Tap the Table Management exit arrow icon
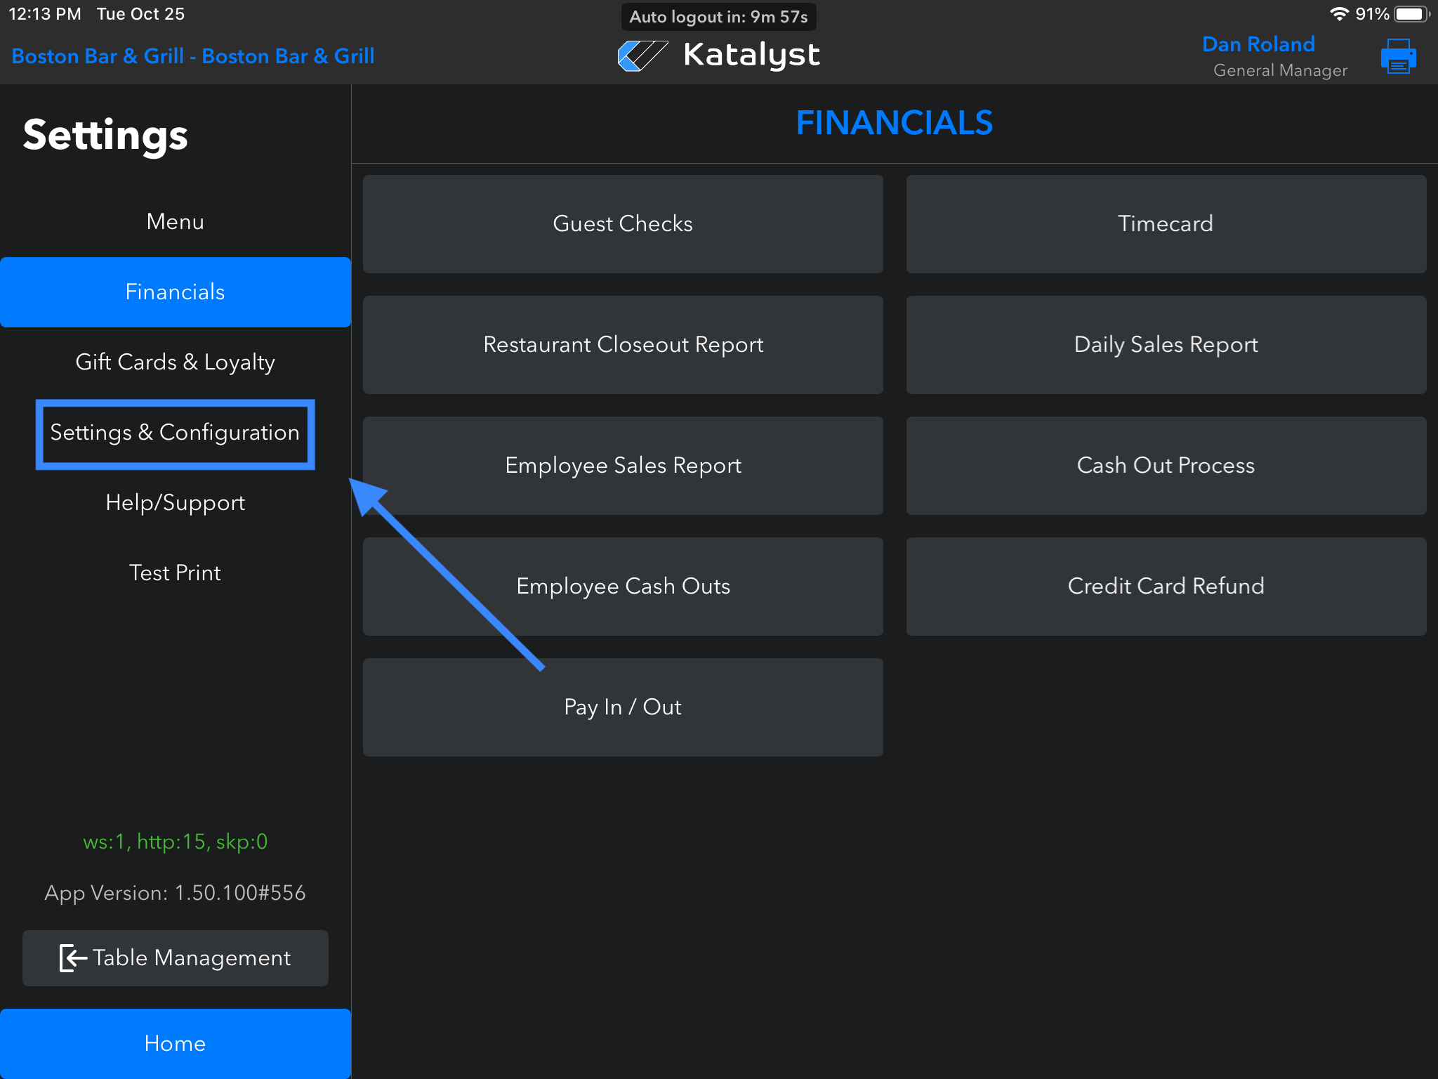Image resolution: width=1438 pixels, height=1079 pixels. click(72, 957)
